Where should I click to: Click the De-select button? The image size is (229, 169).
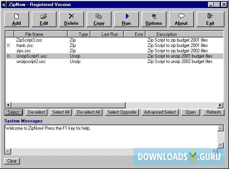37,112
